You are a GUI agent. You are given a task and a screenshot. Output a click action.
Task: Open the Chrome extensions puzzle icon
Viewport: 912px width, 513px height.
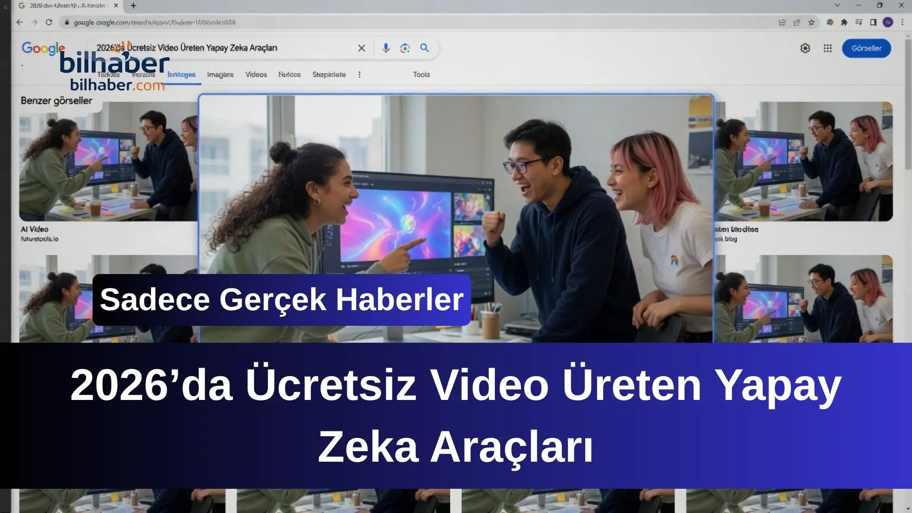click(x=844, y=22)
